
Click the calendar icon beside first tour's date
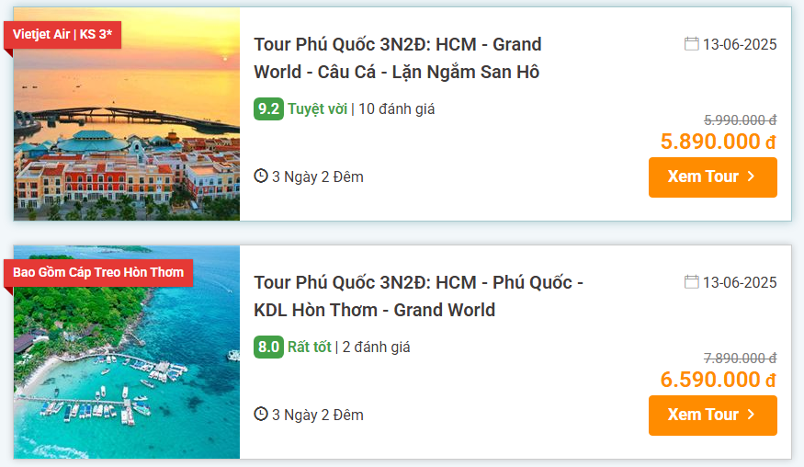tap(691, 44)
